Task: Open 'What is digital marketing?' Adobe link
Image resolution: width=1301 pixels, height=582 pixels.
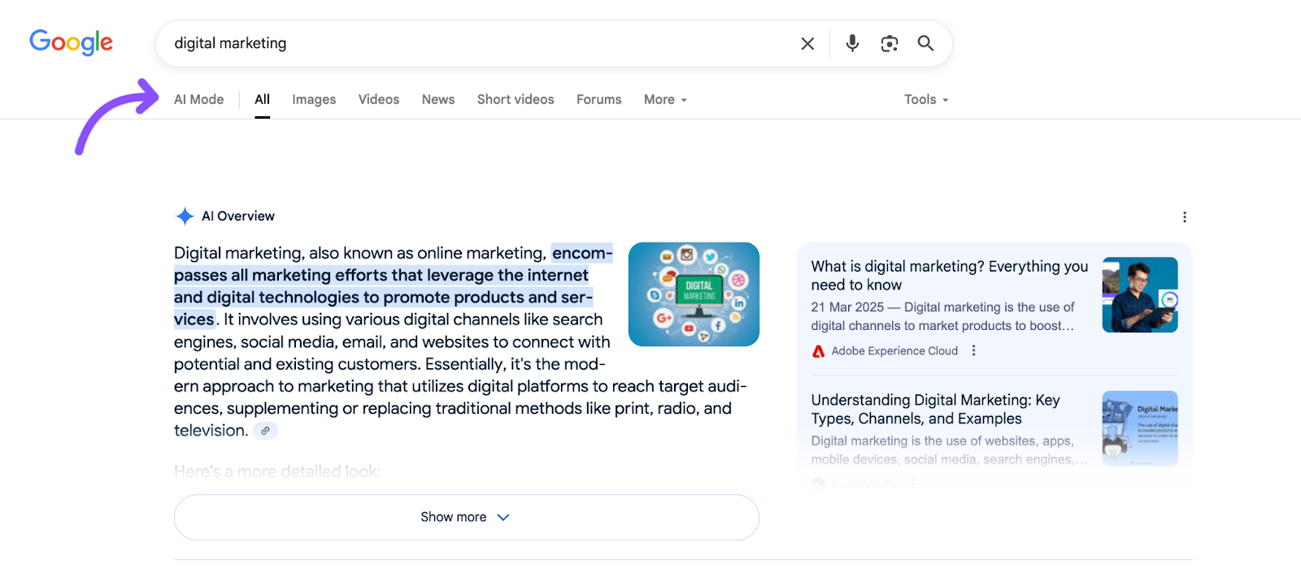Action: point(948,276)
